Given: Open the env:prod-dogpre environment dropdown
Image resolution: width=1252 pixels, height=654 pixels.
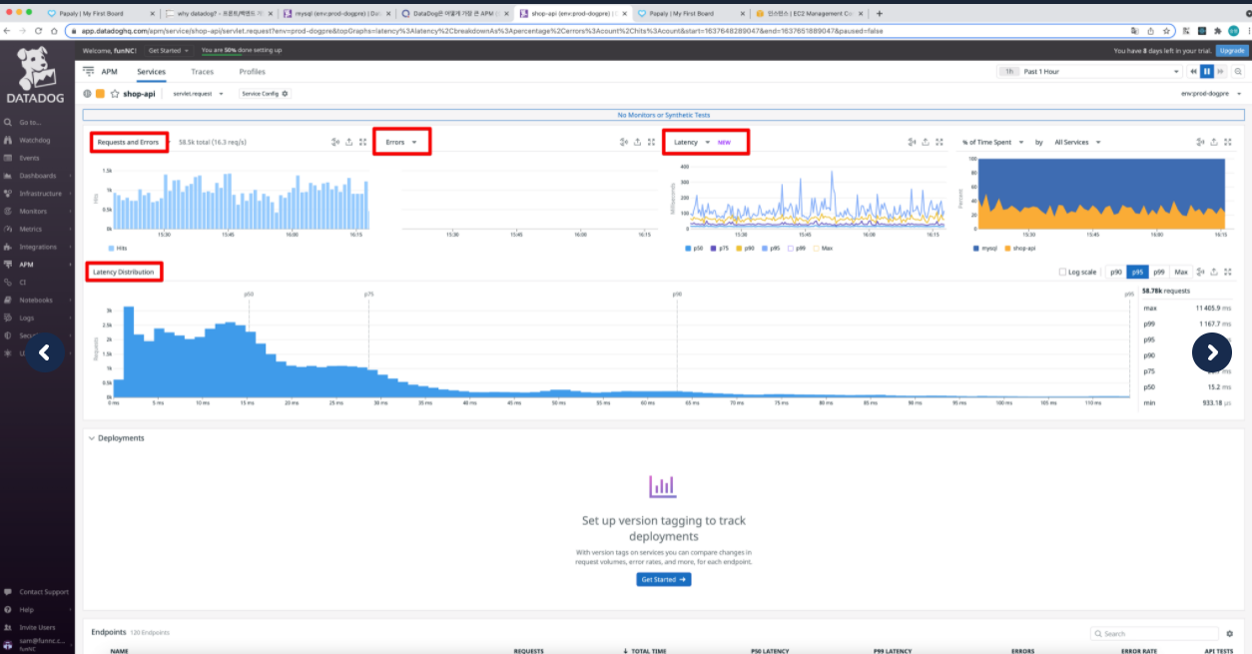Looking at the screenshot, I should point(1211,94).
